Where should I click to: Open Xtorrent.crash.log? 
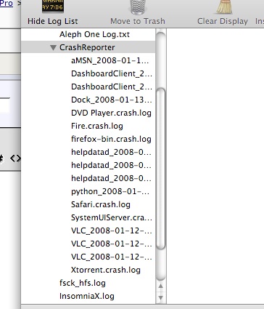[106, 270]
